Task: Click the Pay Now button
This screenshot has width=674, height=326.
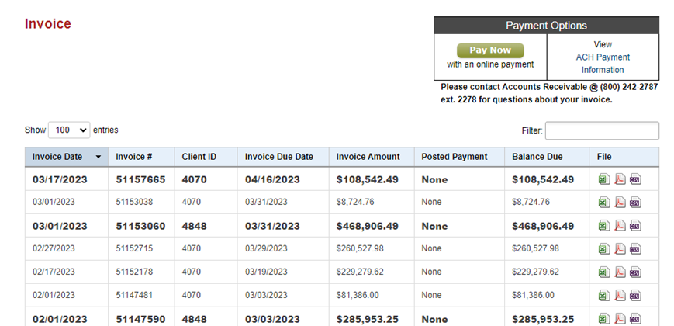Action: tap(490, 50)
